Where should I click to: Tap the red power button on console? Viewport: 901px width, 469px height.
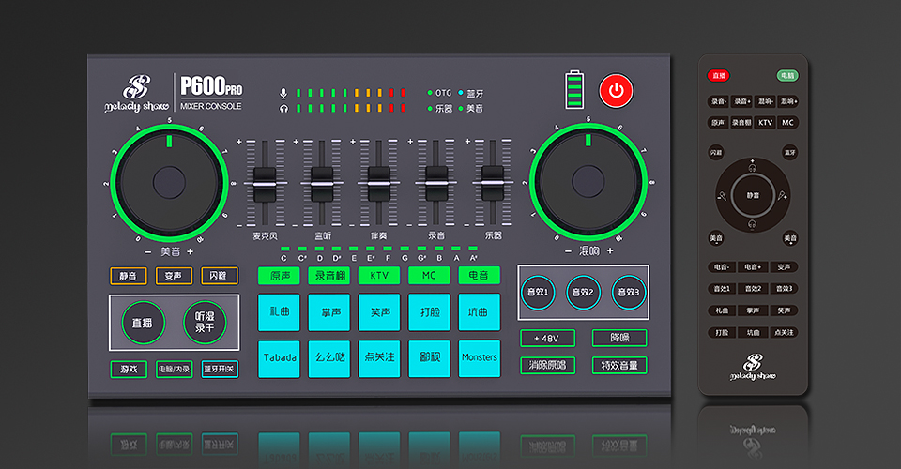(616, 91)
